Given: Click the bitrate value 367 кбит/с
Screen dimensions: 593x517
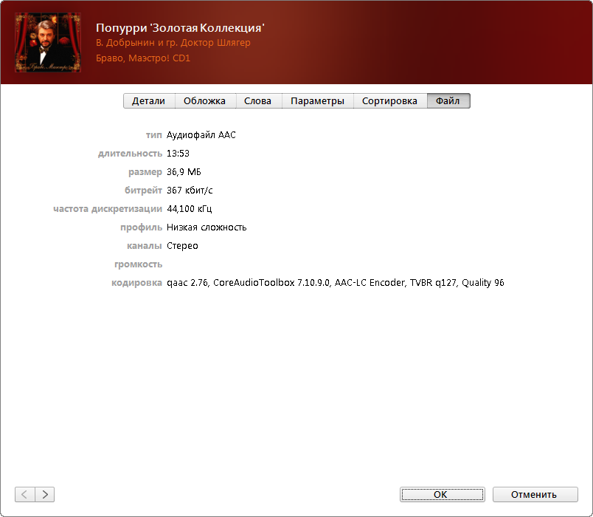Looking at the screenshot, I should point(190,191).
